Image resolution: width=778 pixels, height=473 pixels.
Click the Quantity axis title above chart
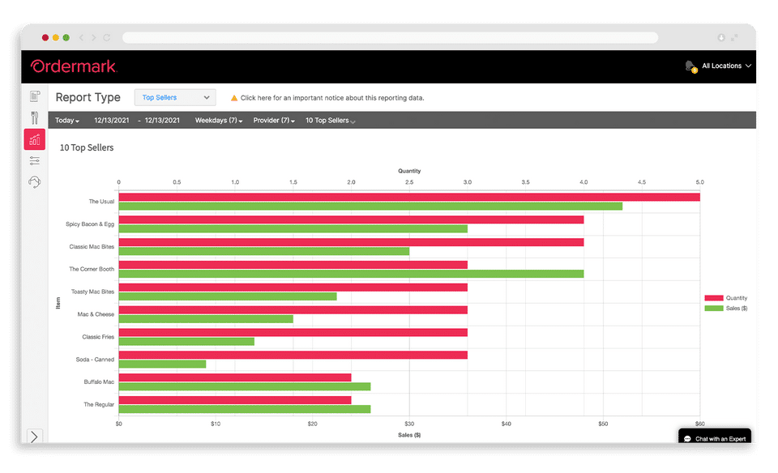tap(409, 171)
